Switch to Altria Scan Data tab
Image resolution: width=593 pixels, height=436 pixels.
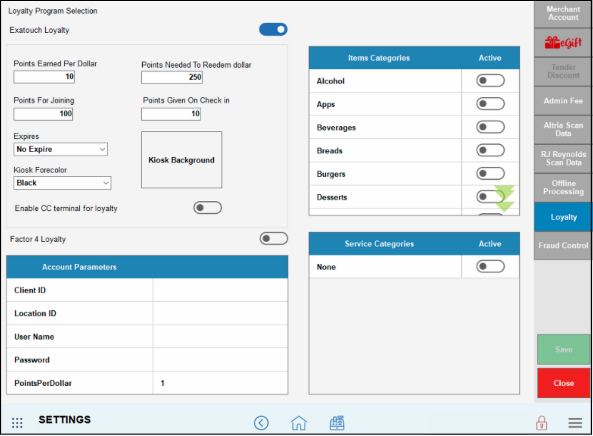tap(563, 130)
